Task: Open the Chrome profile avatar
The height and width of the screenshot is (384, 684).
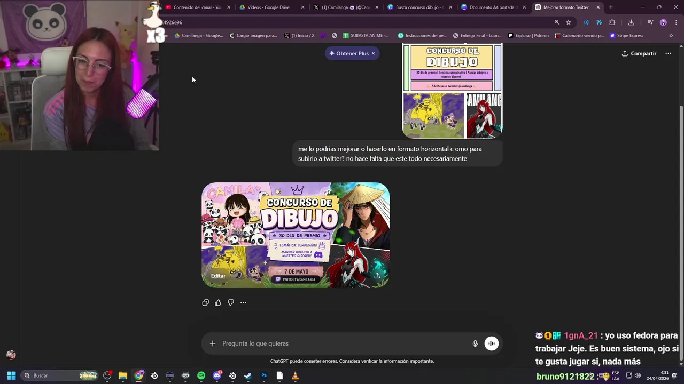Action: point(663,22)
